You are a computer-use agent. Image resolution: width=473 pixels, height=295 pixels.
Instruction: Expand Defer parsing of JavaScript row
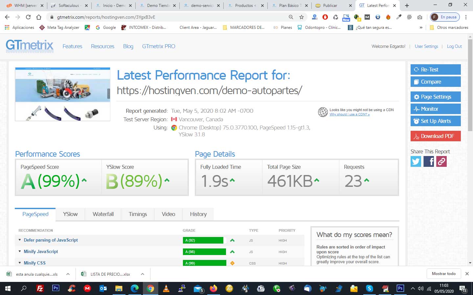pos(20,240)
